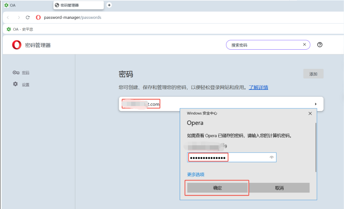Click the OA bookmark gear icon

click(x=9, y=29)
